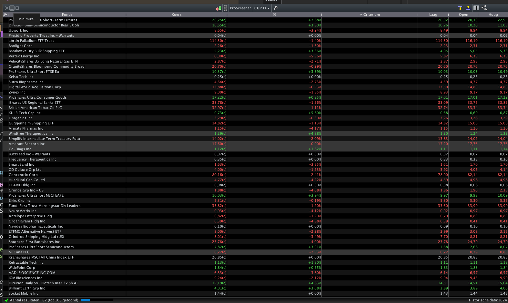Click the wrench icon left of Fonds header
508x303 pixels.
coord(5,15)
